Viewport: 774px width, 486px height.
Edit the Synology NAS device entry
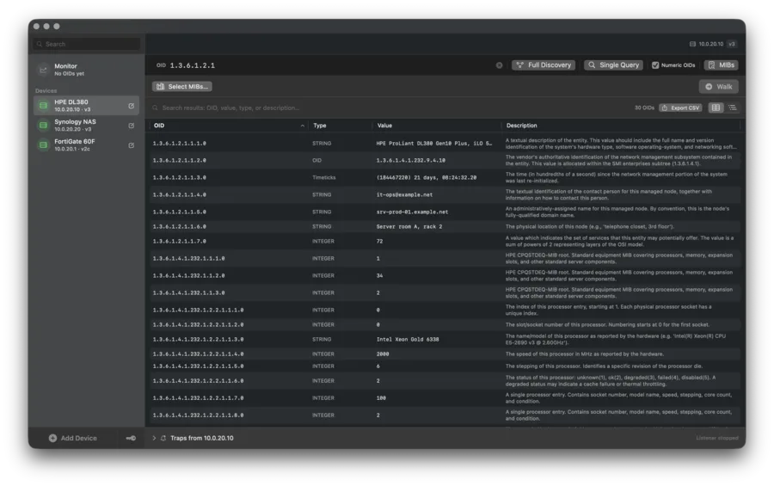click(x=132, y=126)
